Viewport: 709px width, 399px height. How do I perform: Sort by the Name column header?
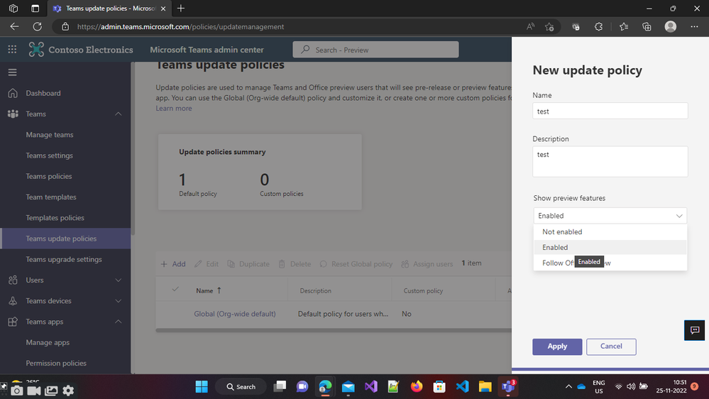click(209, 291)
